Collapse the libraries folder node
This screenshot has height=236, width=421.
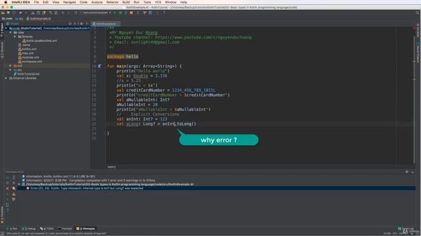click(15, 37)
